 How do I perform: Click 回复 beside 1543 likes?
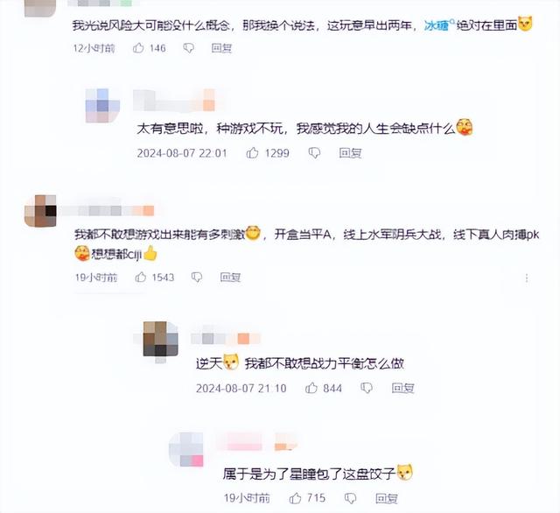(230, 277)
